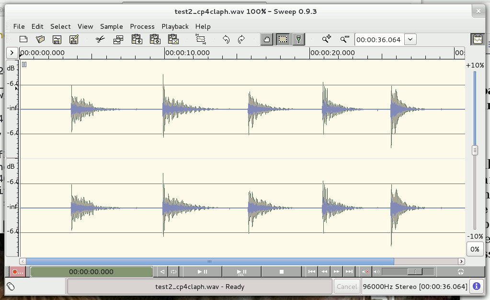Toggle the mute button beside volume
The width and height of the screenshot is (490, 300).
365,272
